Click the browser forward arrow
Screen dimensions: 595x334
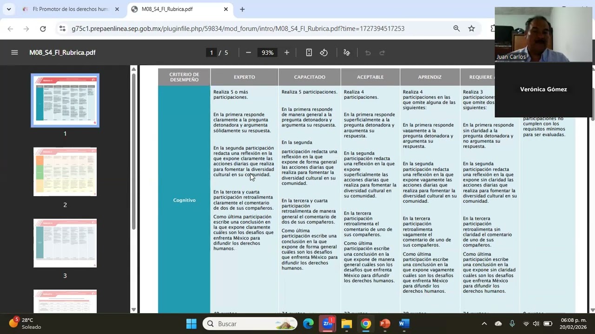tap(26, 29)
